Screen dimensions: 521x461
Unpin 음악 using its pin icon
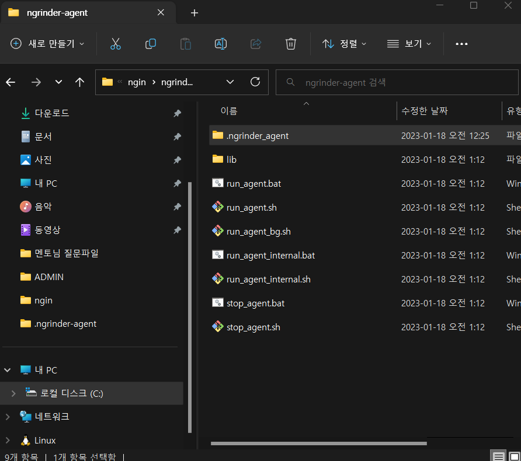point(178,207)
